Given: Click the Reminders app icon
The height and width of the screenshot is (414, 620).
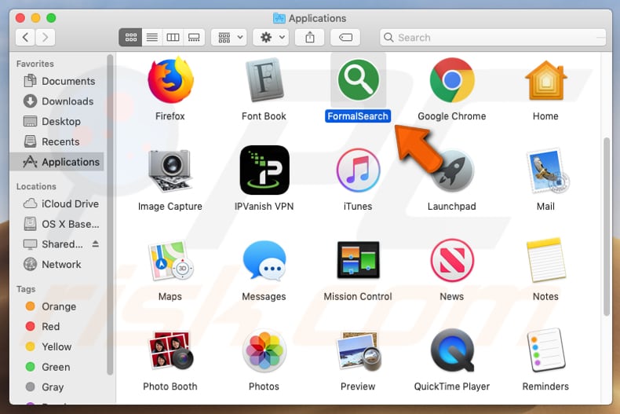Looking at the screenshot, I should (x=547, y=350).
